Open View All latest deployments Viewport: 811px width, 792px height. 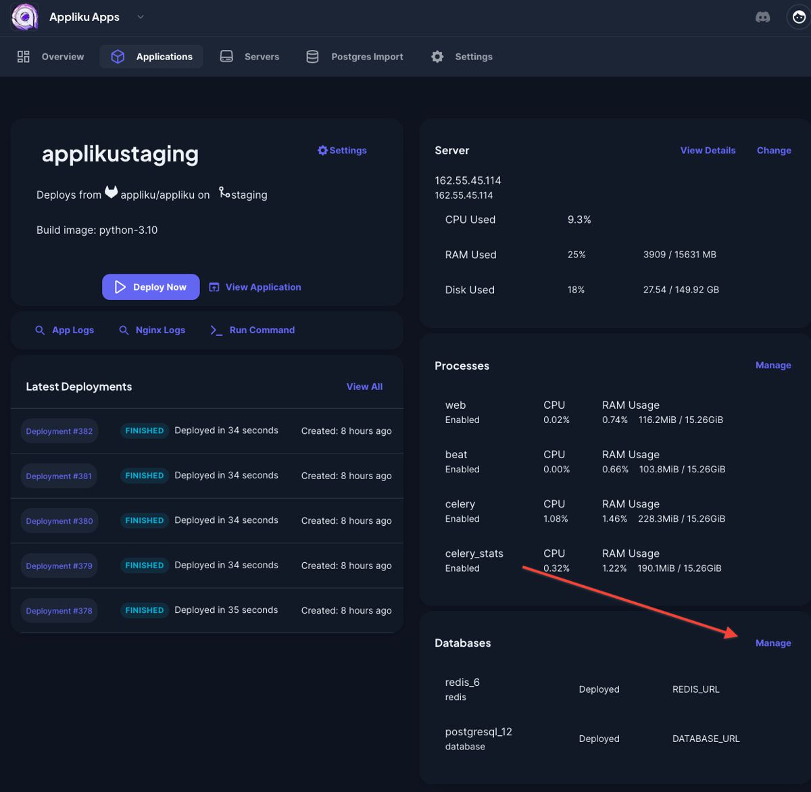364,386
